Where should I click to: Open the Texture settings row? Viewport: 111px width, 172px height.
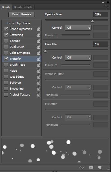click(x=22, y=41)
